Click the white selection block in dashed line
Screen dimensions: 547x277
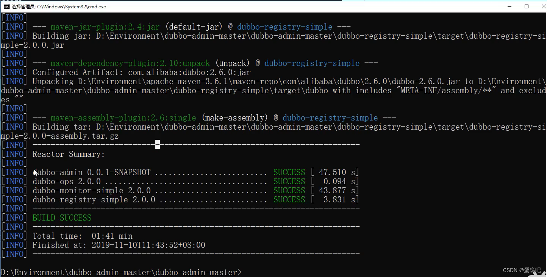click(x=158, y=144)
